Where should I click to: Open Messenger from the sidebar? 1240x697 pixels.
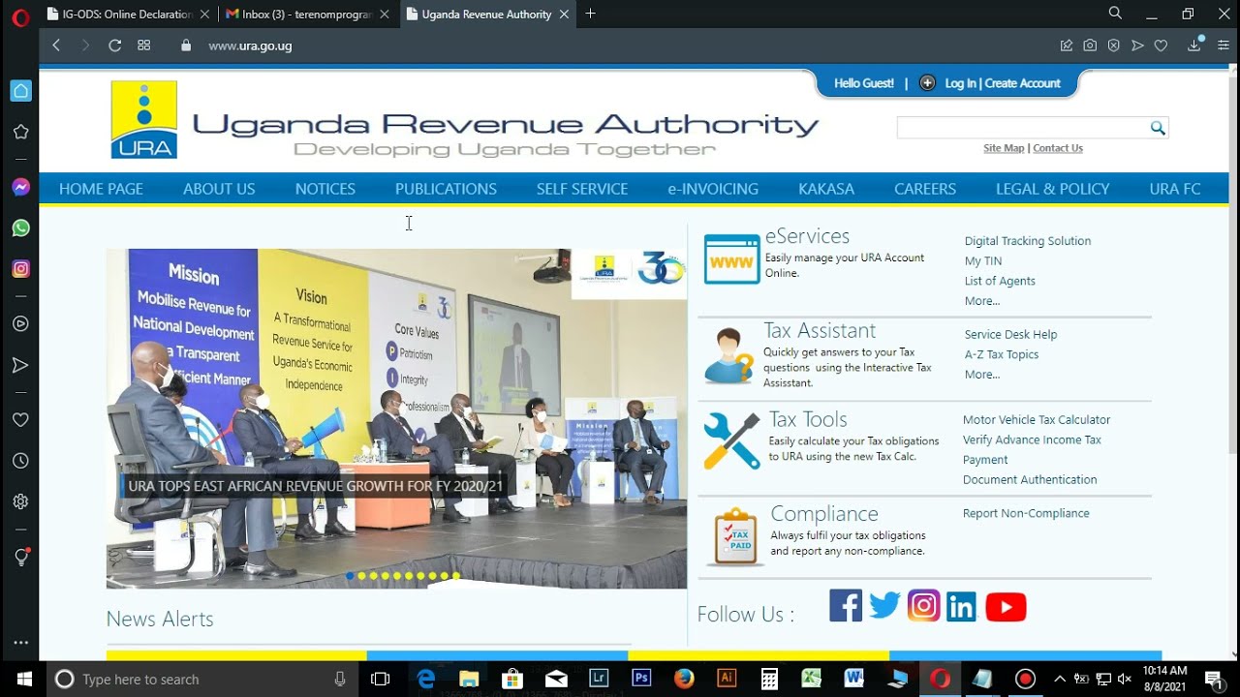coord(20,187)
